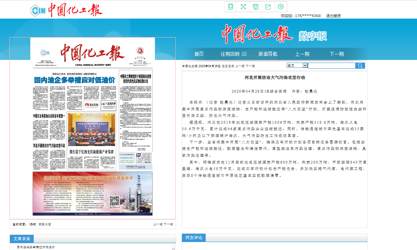Open settings via the gear icon
This screenshot has height=250, width=417.
click(x=281, y=6)
